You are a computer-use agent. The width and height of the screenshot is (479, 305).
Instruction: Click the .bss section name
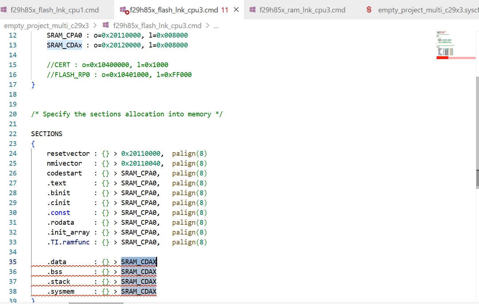(54, 271)
